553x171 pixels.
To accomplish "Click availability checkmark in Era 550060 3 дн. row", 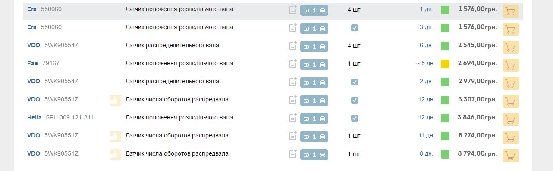I will tap(355, 28).
